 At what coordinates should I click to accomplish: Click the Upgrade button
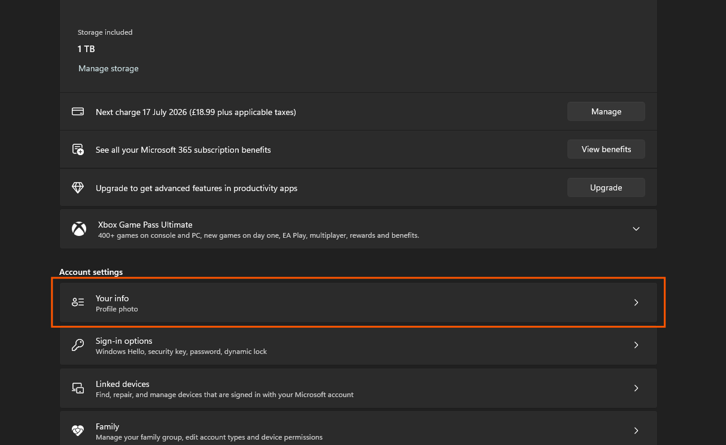click(x=606, y=187)
